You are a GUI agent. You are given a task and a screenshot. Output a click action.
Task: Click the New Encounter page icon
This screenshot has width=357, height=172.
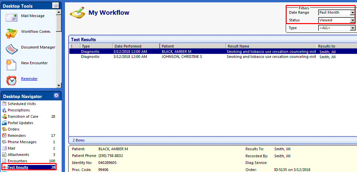click(11, 65)
